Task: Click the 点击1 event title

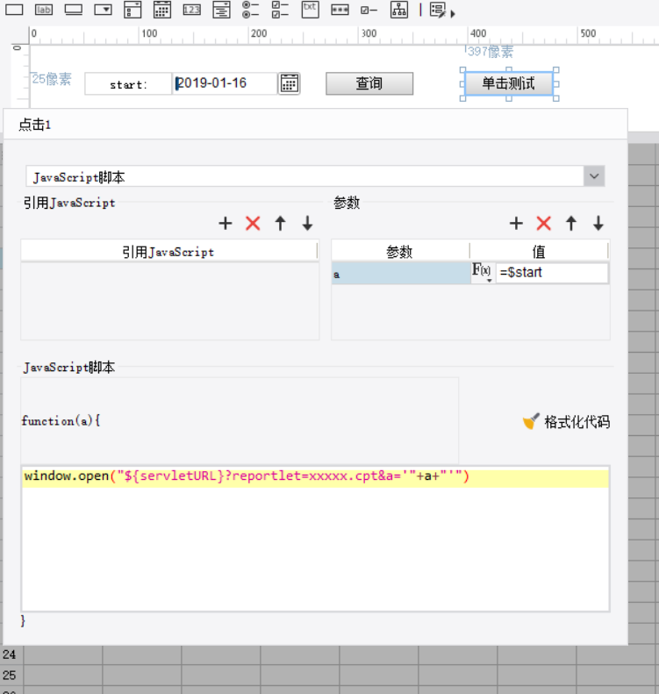Action: [34, 125]
